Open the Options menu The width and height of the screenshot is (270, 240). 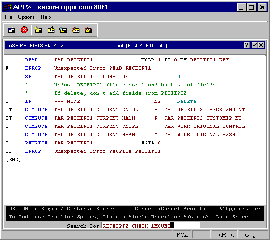click(x=26, y=17)
